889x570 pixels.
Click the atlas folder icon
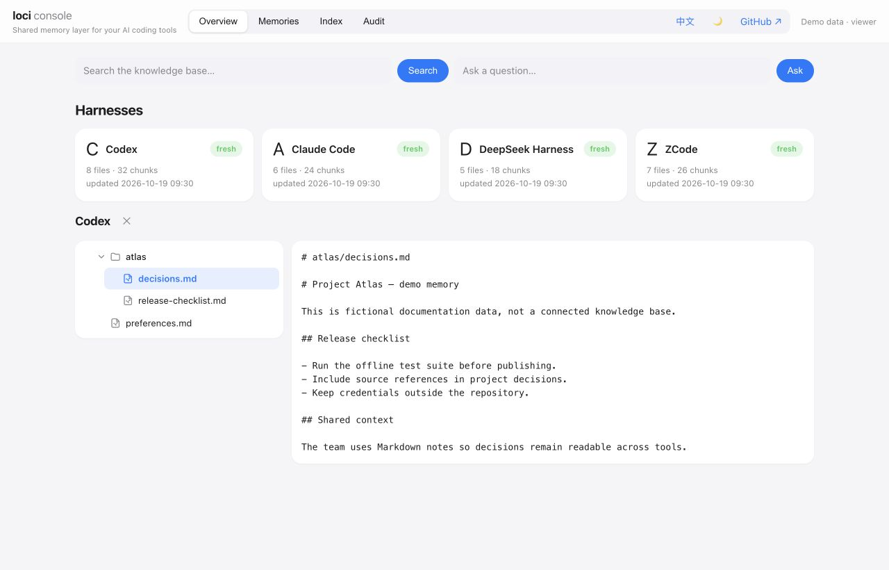tap(115, 256)
